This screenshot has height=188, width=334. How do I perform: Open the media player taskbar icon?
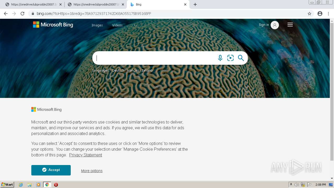(x=38, y=185)
